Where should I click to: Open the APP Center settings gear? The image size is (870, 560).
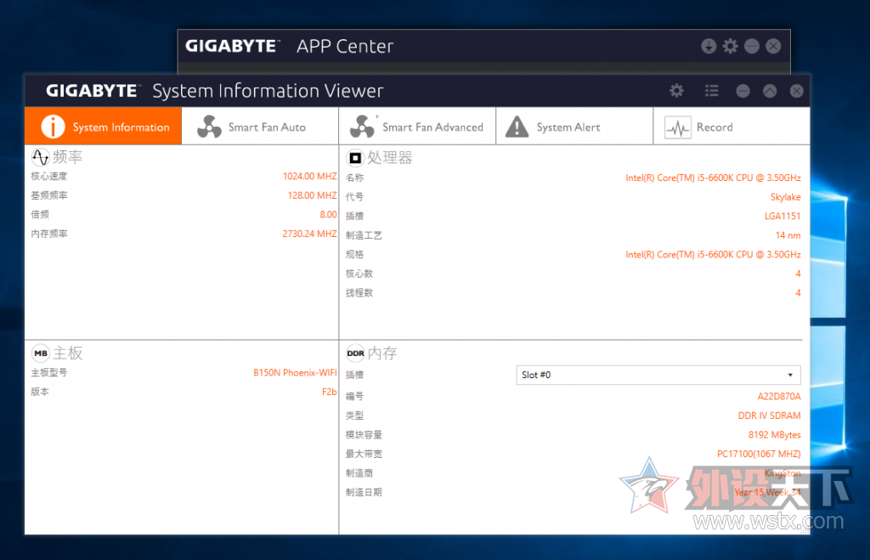[x=730, y=46]
